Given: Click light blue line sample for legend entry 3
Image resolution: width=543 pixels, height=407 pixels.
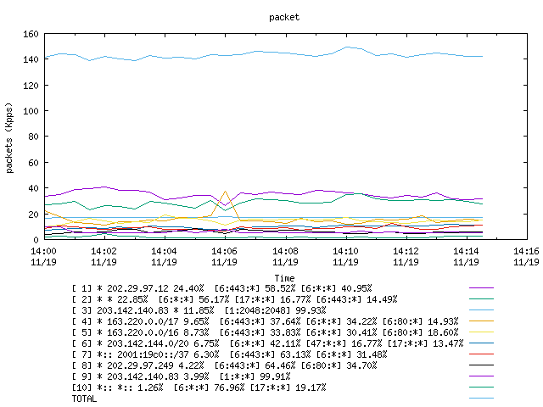Looking at the screenshot, I should (x=481, y=310).
